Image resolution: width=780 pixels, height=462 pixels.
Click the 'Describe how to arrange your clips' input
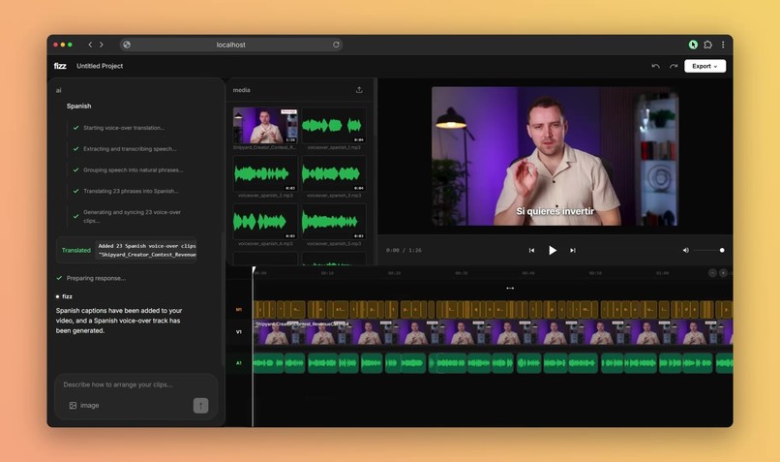pos(118,385)
